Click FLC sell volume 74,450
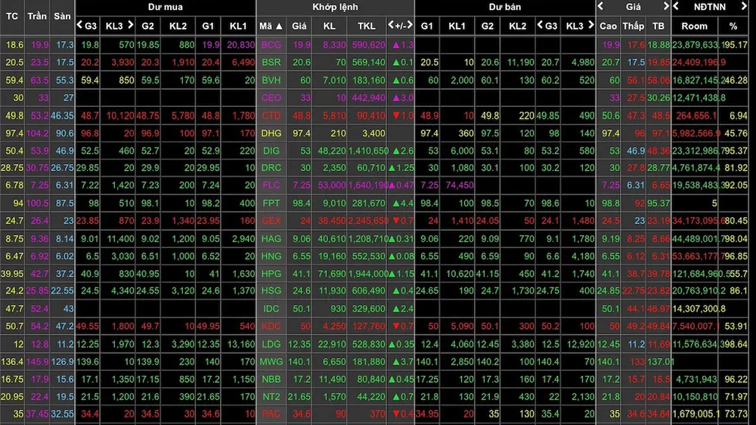This screenshot has height=425, width=756. (459, 185)
